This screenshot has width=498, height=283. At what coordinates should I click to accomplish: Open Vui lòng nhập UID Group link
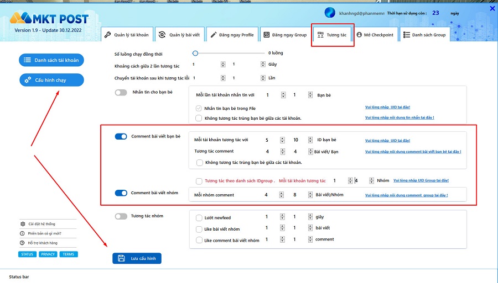(x=421, y=180)
